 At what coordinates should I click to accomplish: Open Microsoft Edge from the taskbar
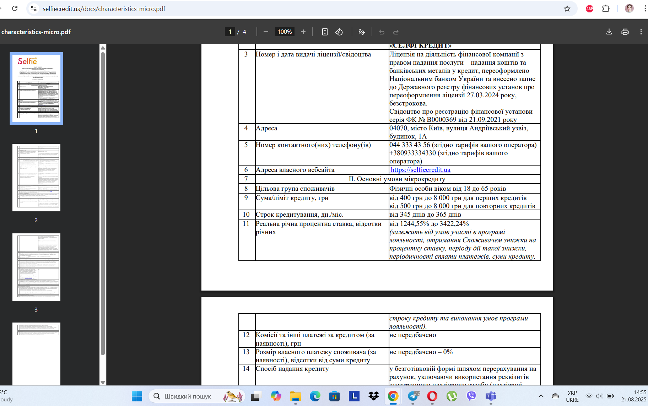(315, 396)
